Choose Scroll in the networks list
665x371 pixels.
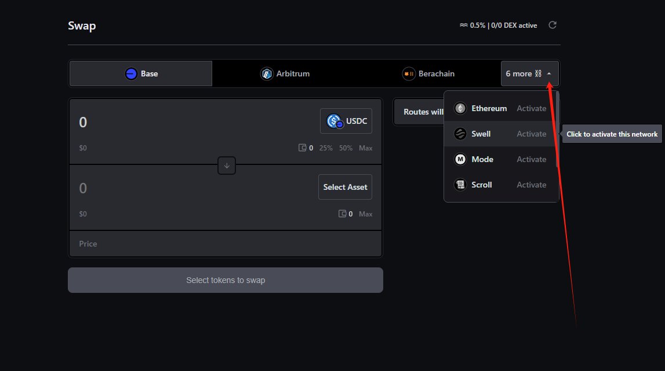pyautogui.click(x=500, y=185)
